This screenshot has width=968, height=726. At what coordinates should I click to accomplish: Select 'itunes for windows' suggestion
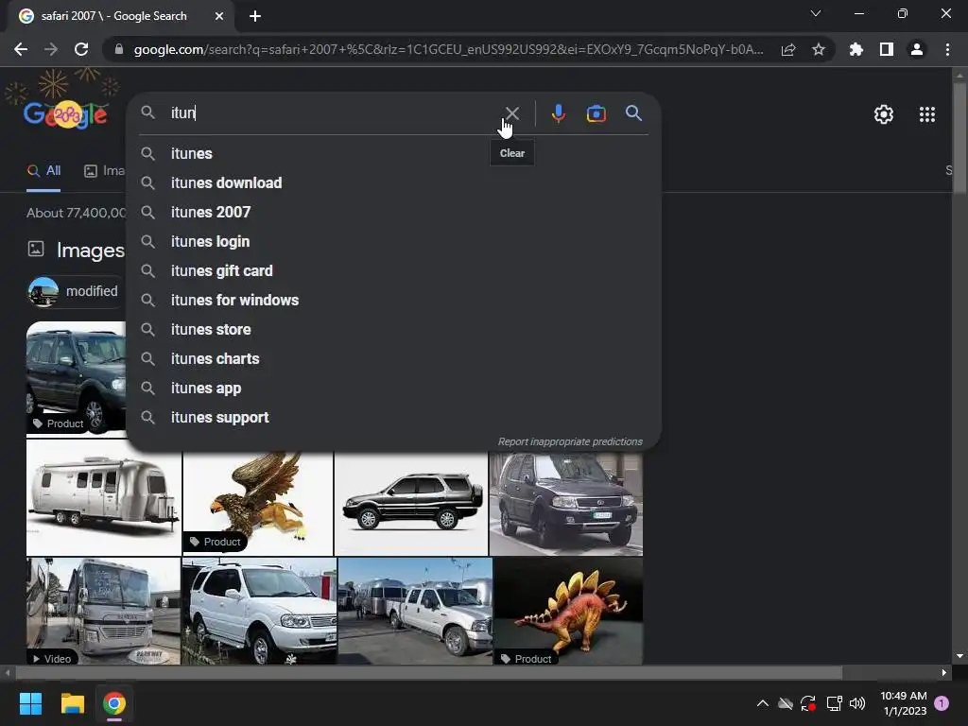pos(393,300)
